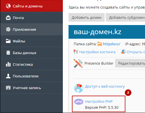Open the Файлы section
The width and height of the screenshot is (145, 113).
(x=32, y=41)
